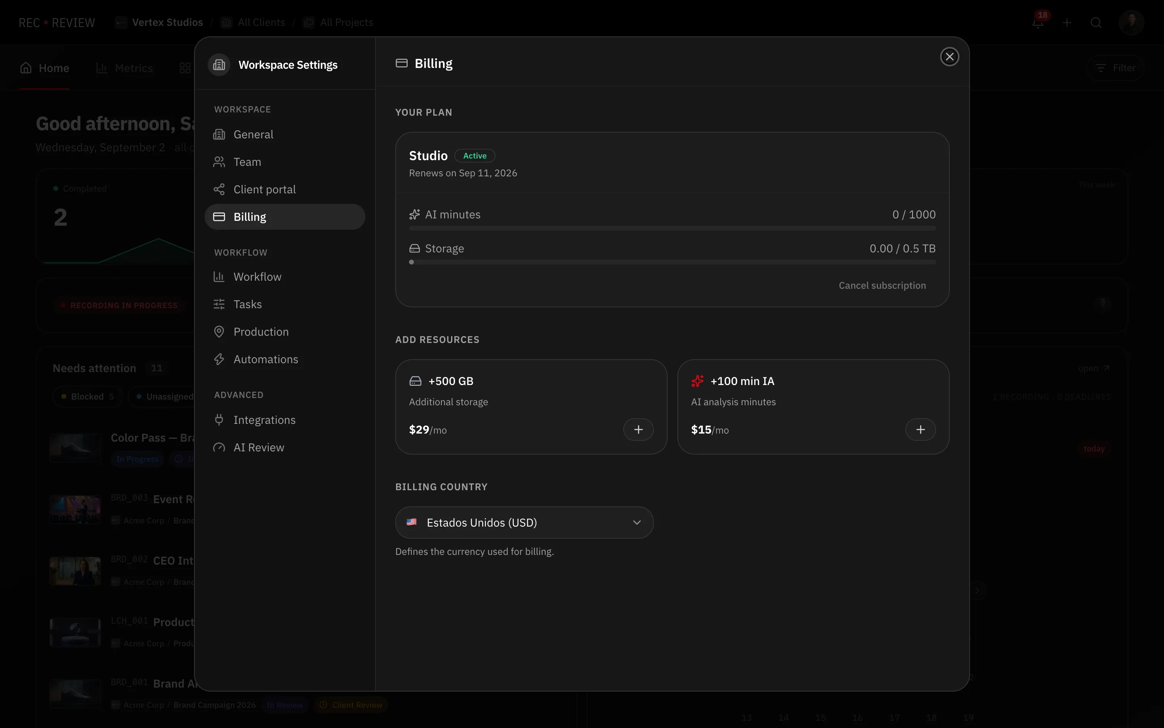Click the Production pin icon
This screenshot has width=1164, height=728.
[219, 332]
